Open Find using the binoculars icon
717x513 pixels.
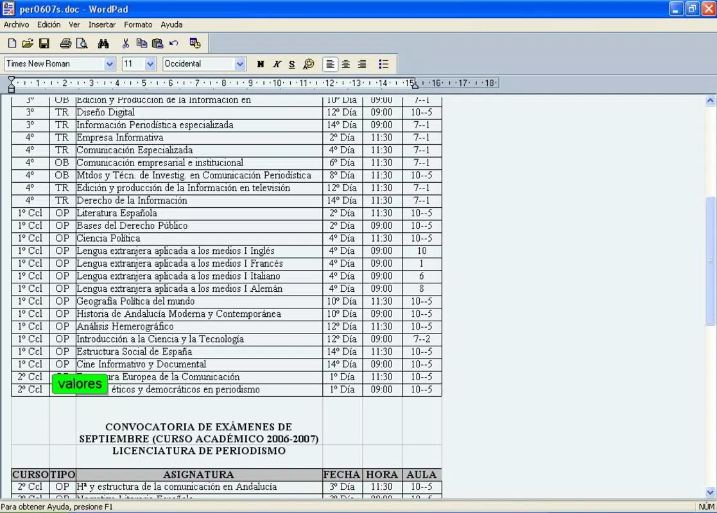[103, 44]
